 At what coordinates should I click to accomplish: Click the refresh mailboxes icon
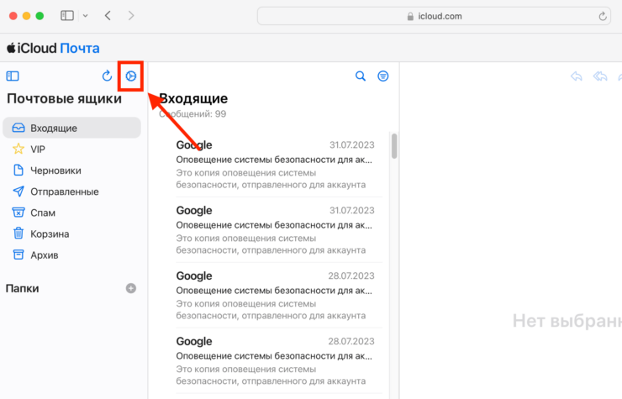(107, 76)
